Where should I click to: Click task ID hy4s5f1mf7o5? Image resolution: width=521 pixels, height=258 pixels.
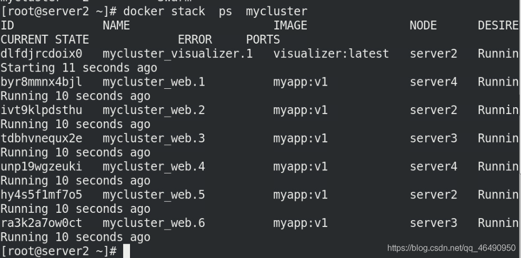[x=41, y=195]
